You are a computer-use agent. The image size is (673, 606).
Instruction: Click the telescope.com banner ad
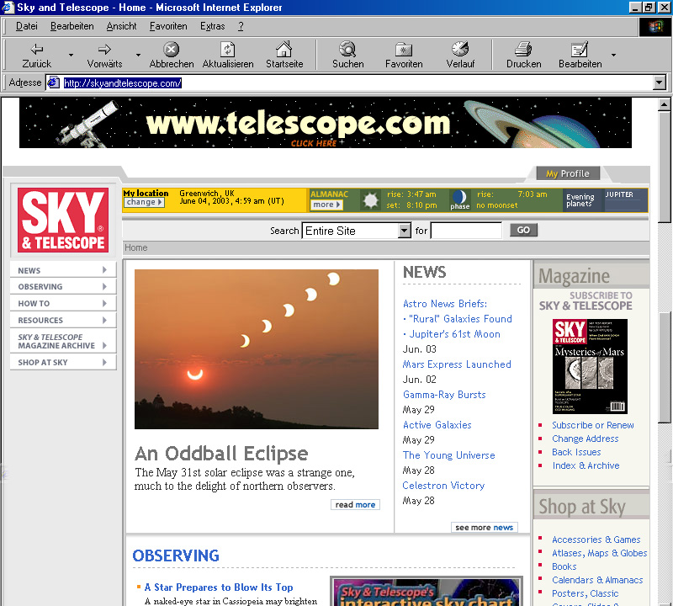(326, 122)
